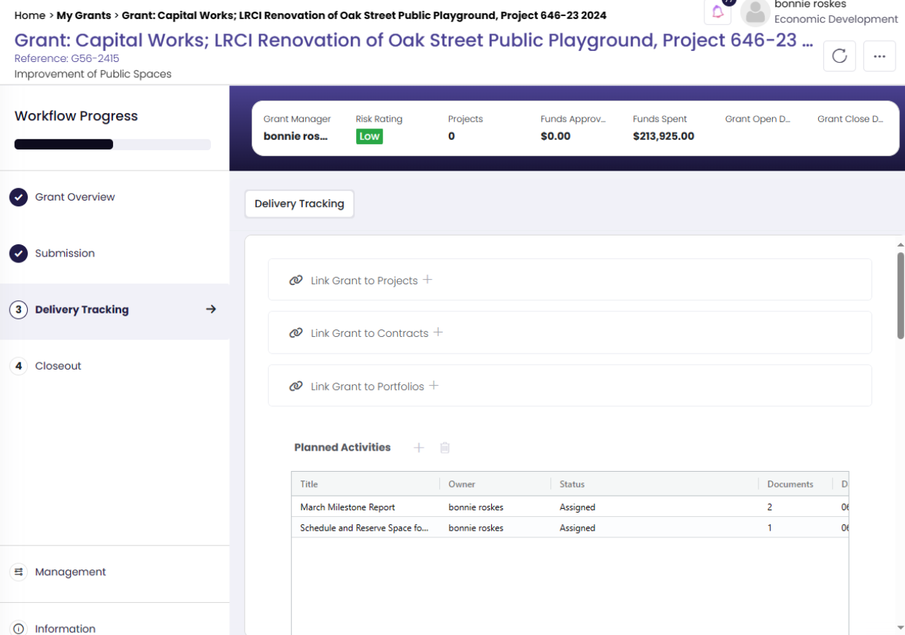Screen dimensions: 905x635
Task: Click the Grant Open Date label
Action: pyautogui.click(x=758, y=119)
